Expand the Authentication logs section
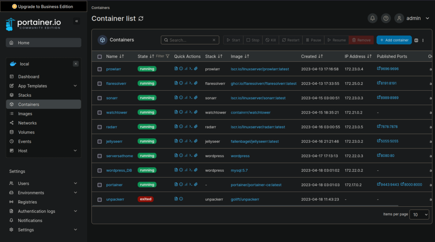 (76, 211)
